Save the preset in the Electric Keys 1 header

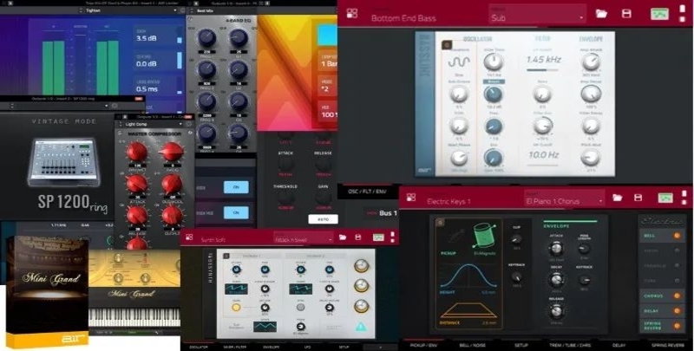coord(638,198)
